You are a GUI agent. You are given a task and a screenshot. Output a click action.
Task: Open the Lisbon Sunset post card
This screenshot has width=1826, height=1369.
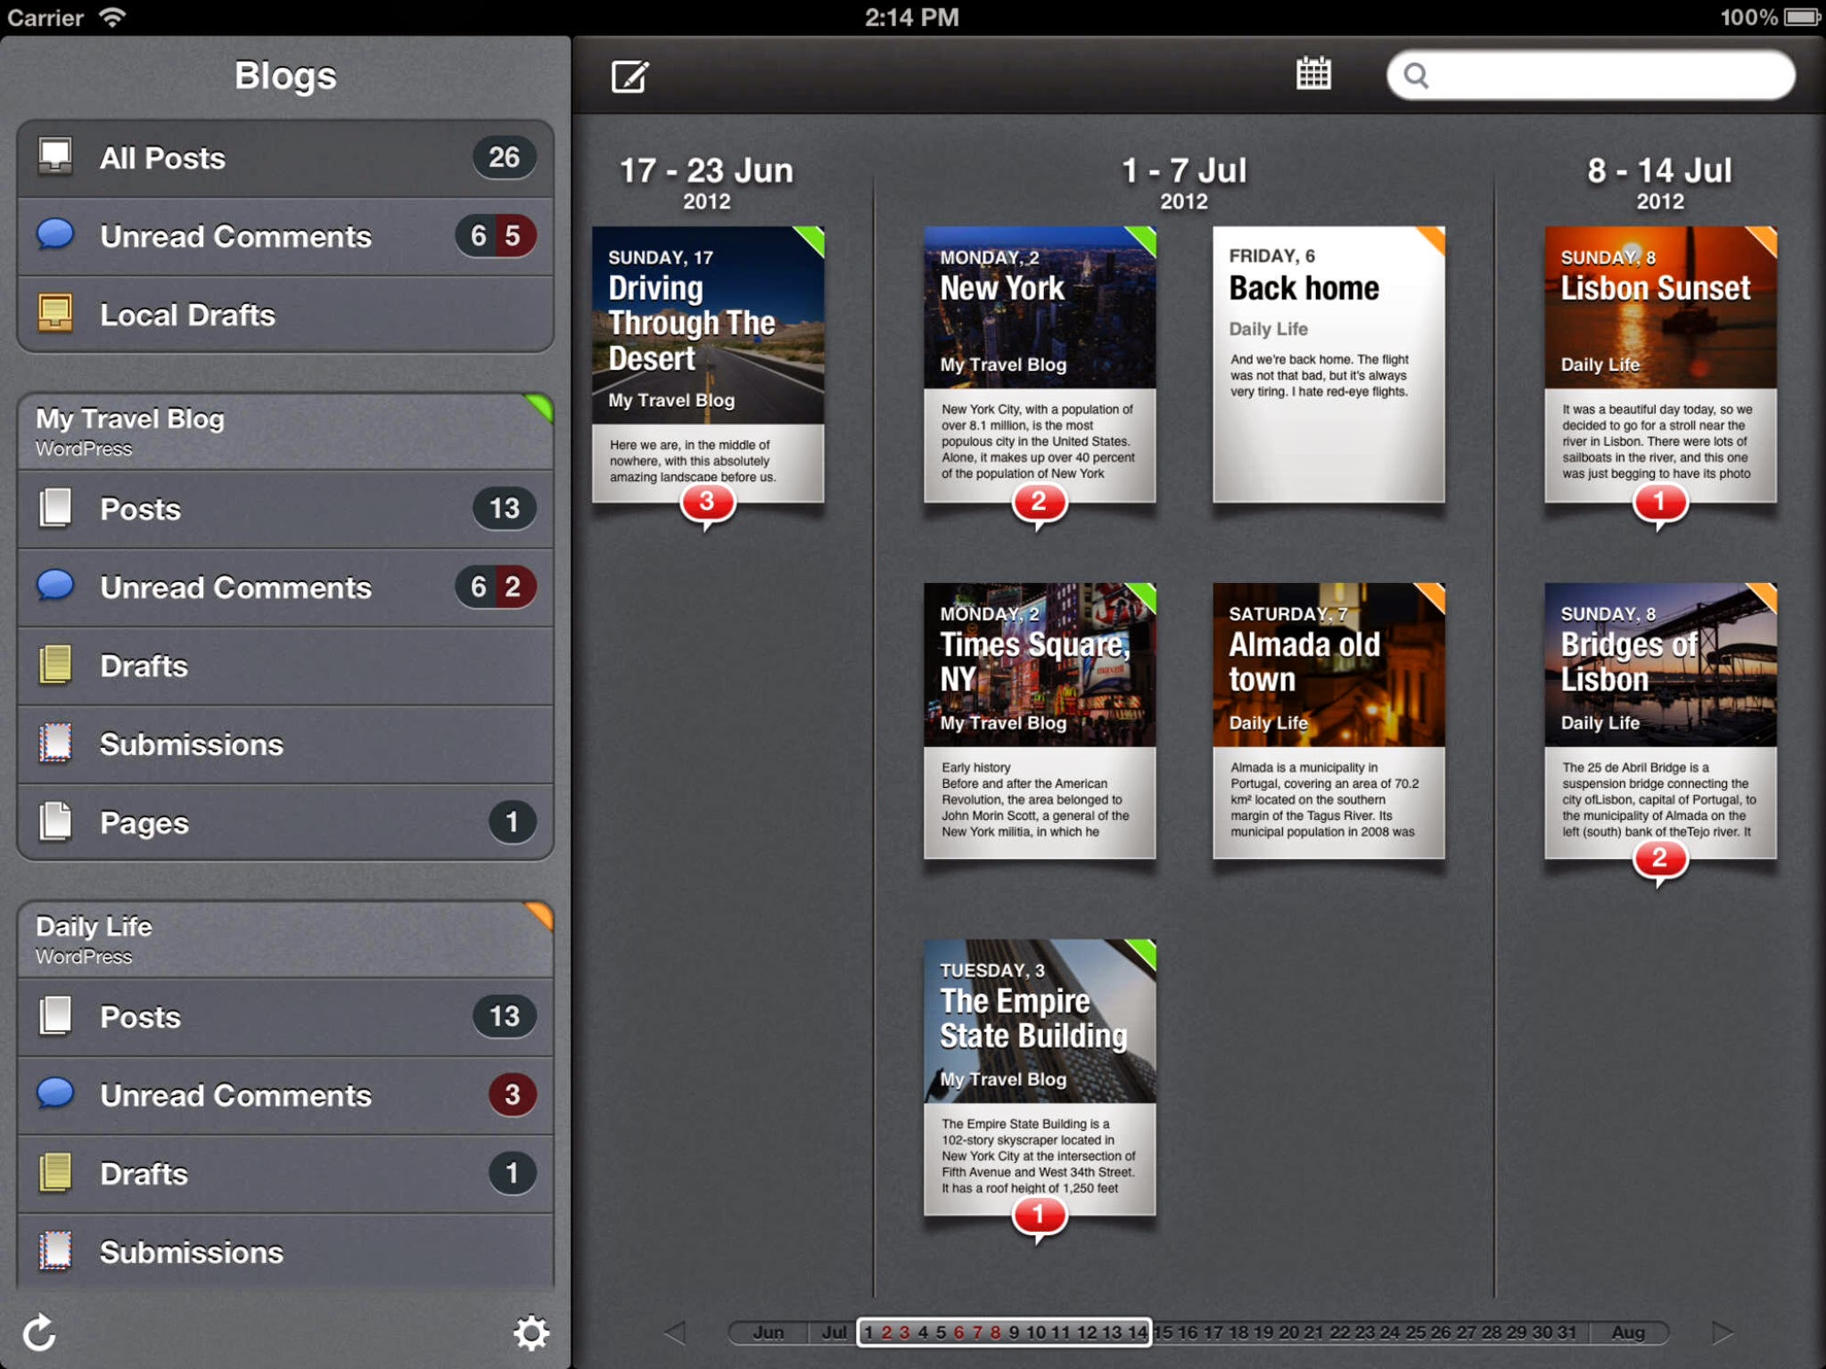coord(1659,364)
